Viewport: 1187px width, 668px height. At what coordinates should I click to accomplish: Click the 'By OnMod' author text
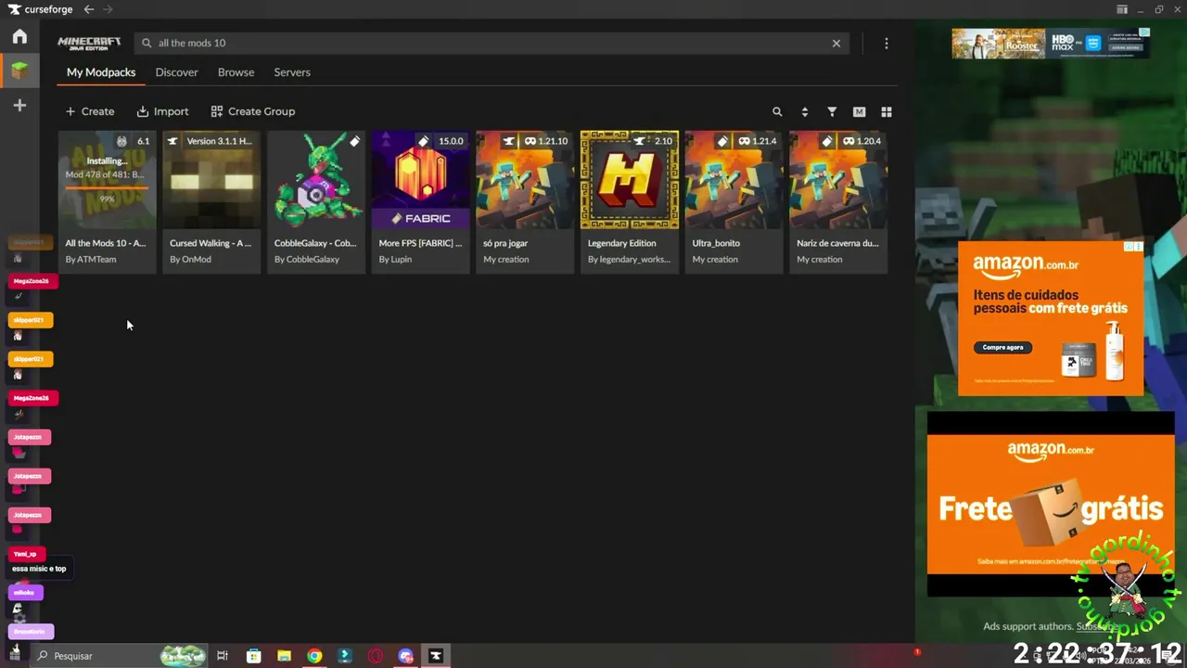190,260
